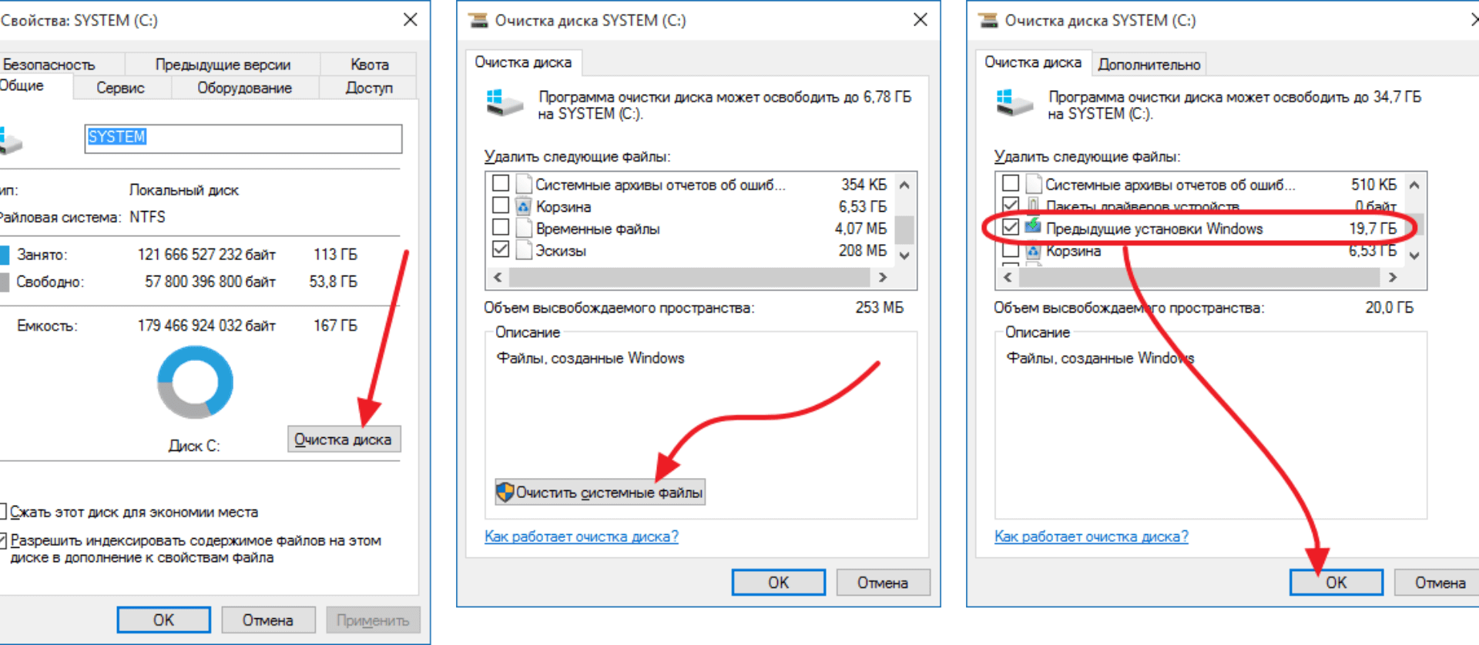
Task: Click the file icon next to Эскизы
Action: click(x=524, y=250)
